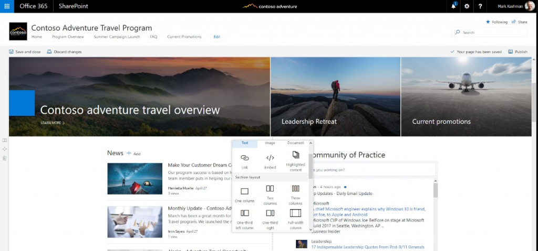Click the Contoso site logo
The image size is (538, 251).
tap(18, 31)
